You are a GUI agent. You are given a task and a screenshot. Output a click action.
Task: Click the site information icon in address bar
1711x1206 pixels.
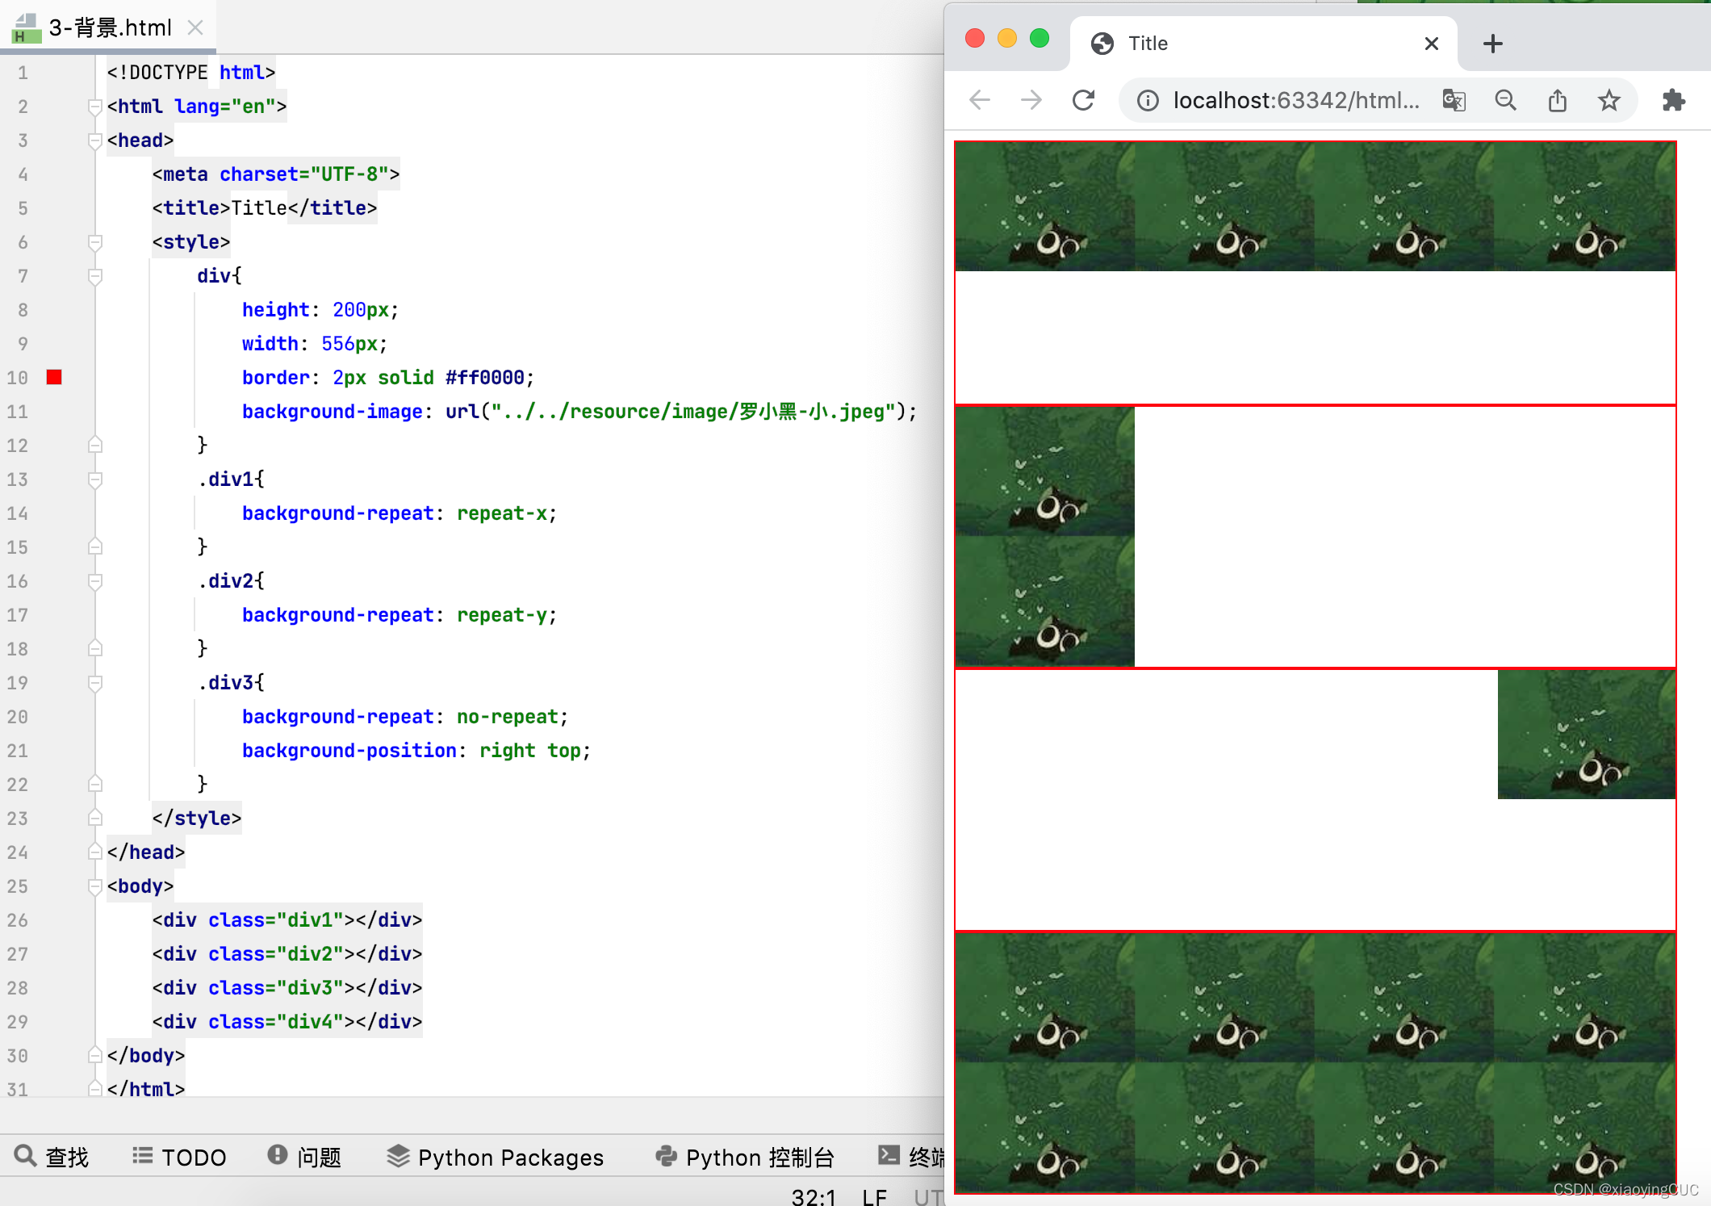click(x=1148, y=100)
